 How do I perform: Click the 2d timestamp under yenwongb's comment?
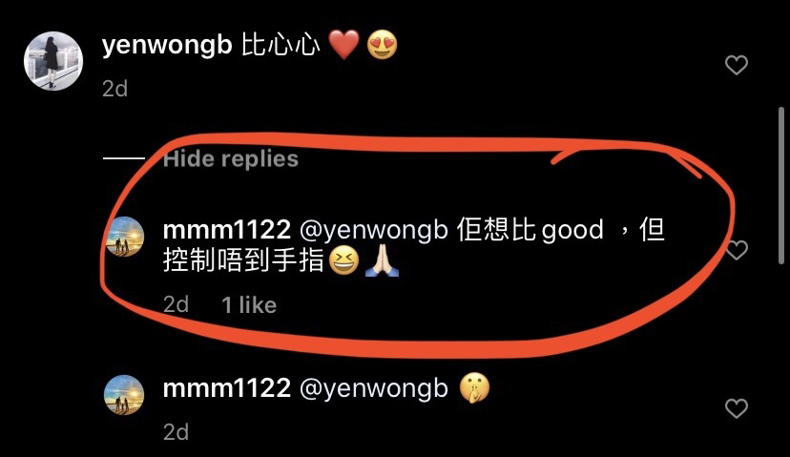pos(114,89)
